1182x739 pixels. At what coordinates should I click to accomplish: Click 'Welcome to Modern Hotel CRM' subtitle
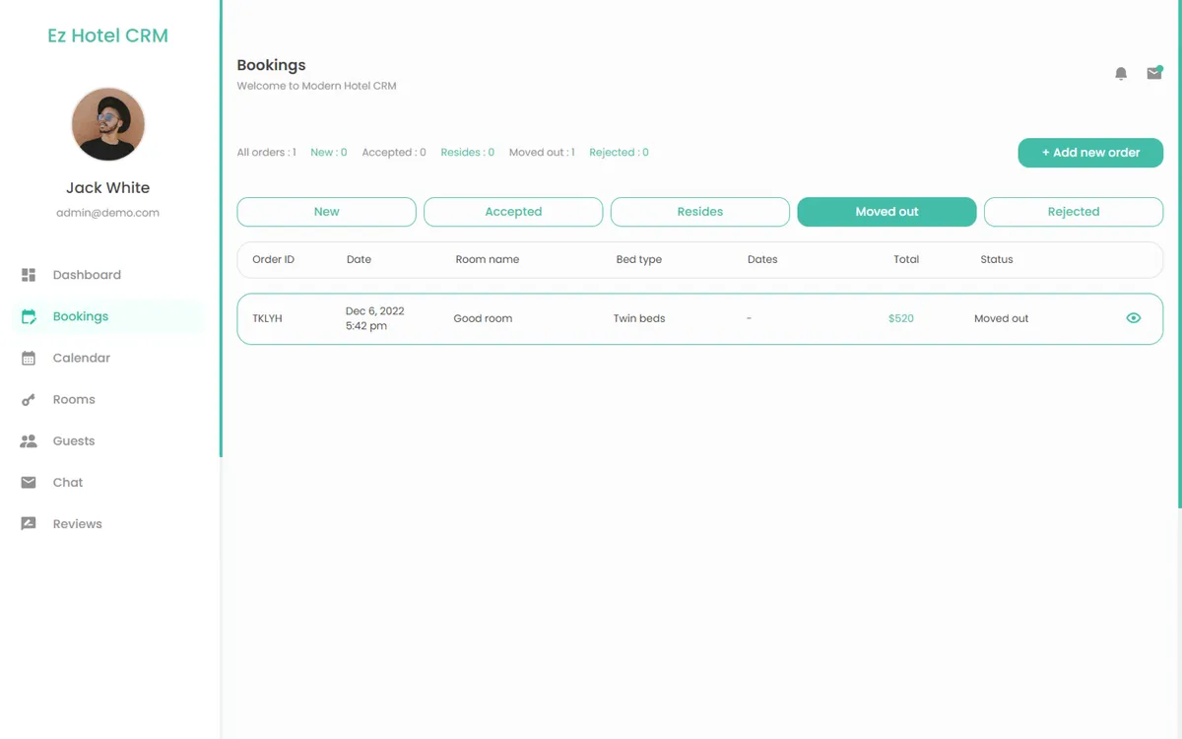click(x=316, y=87)
